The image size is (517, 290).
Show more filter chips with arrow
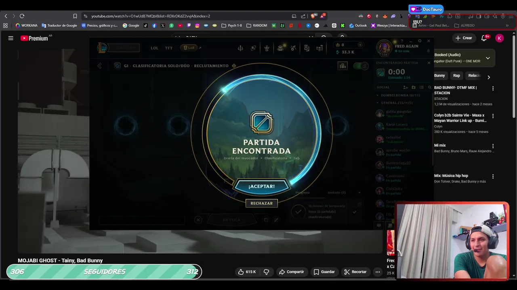(489, 77)
